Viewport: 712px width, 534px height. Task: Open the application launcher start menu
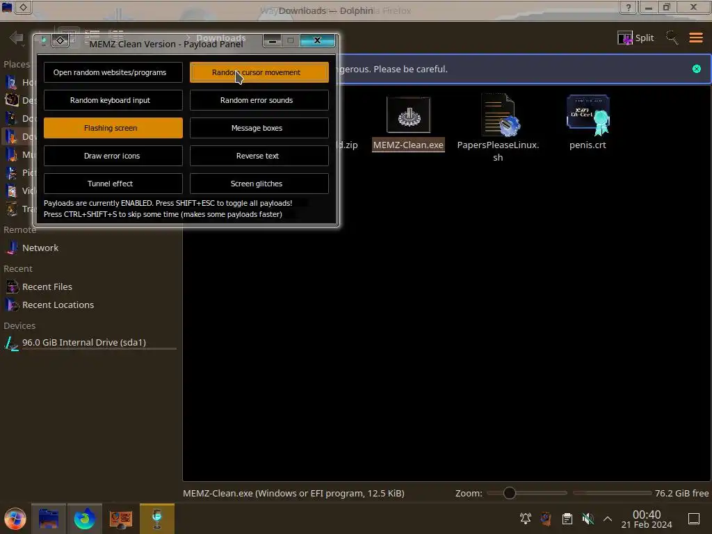(15, 519)
